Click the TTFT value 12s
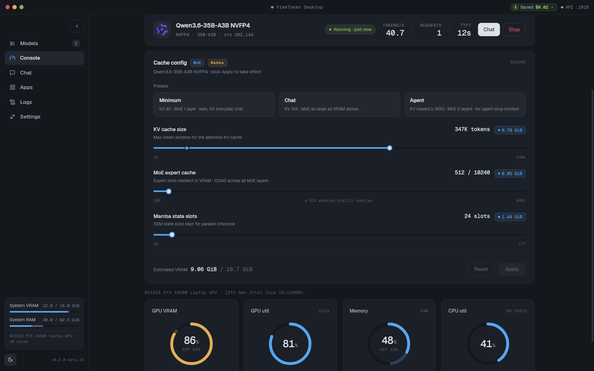594x371 pixels. [x=464, y=33]
